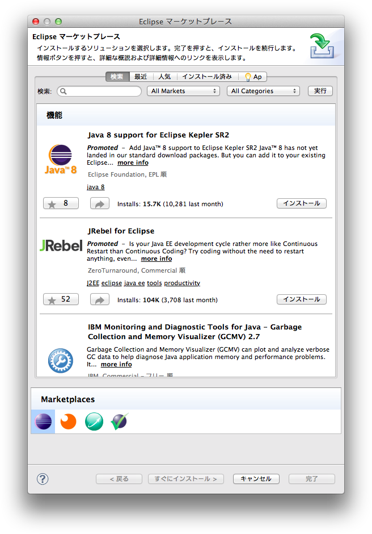This screenshot has height=534, width=372.
Task: Click the help question mark icon
Action: [x=43, y=479]
